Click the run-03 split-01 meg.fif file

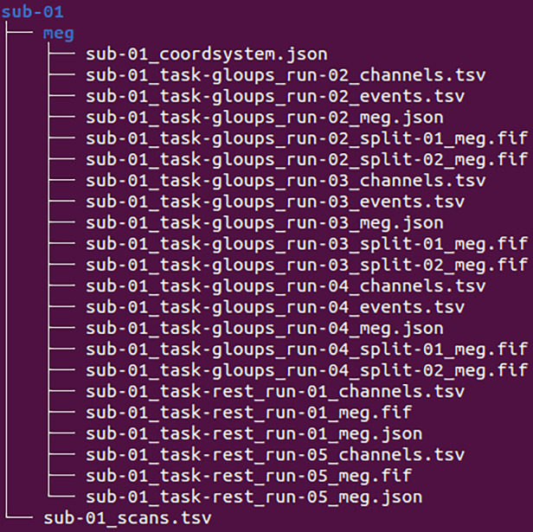point(306,244)
